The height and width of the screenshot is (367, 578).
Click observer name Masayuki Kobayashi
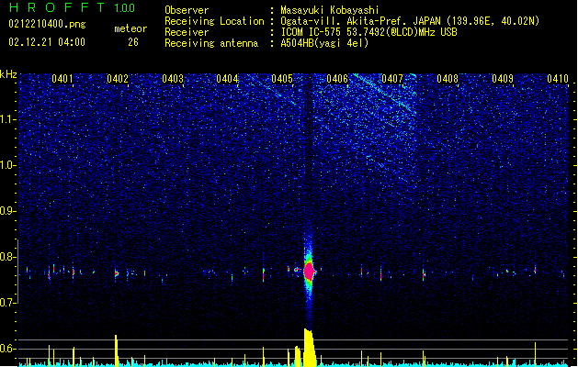[330, 10]
